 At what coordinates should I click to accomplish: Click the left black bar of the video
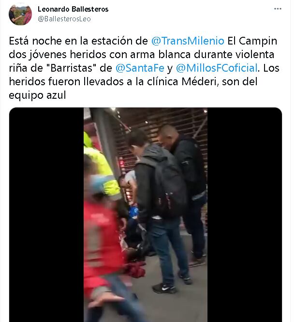[x=46, y=215]
